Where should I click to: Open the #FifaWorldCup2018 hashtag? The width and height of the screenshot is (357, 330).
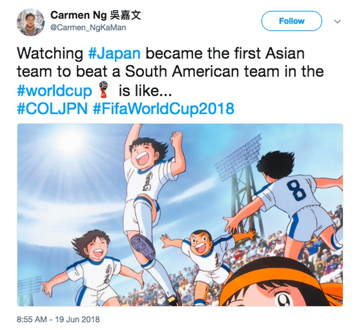(163, 108)
